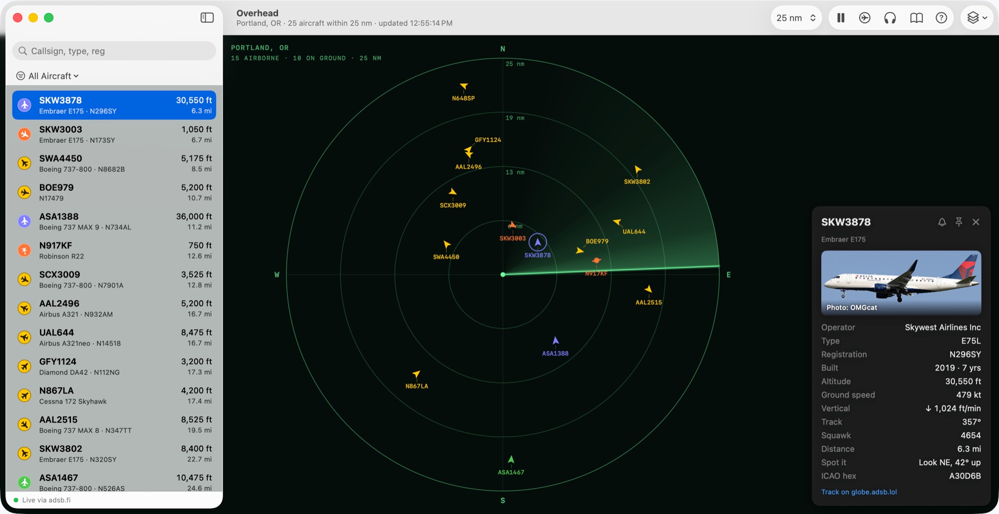Click N867LA plane icon on radar
The width and height of the screenshot is (999, 514).
[x=416, y=374]
